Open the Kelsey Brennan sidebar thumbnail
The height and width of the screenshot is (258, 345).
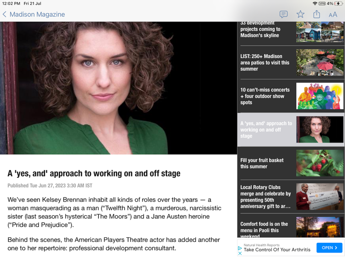click(x=320, y=129)
